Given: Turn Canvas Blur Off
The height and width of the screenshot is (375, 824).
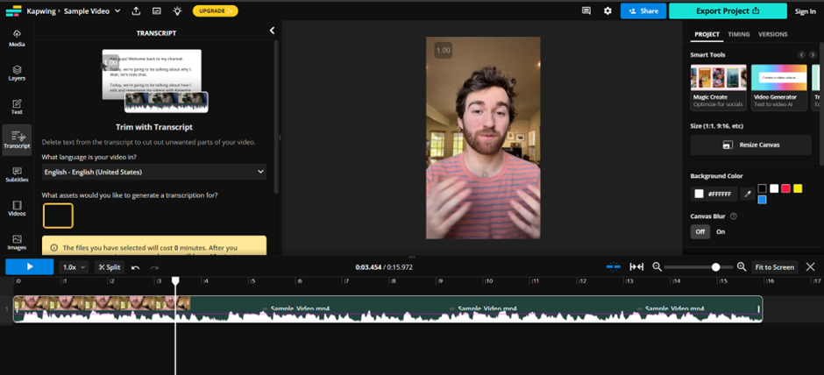Looking at the screenshot, I should click(x=700, y=231).
